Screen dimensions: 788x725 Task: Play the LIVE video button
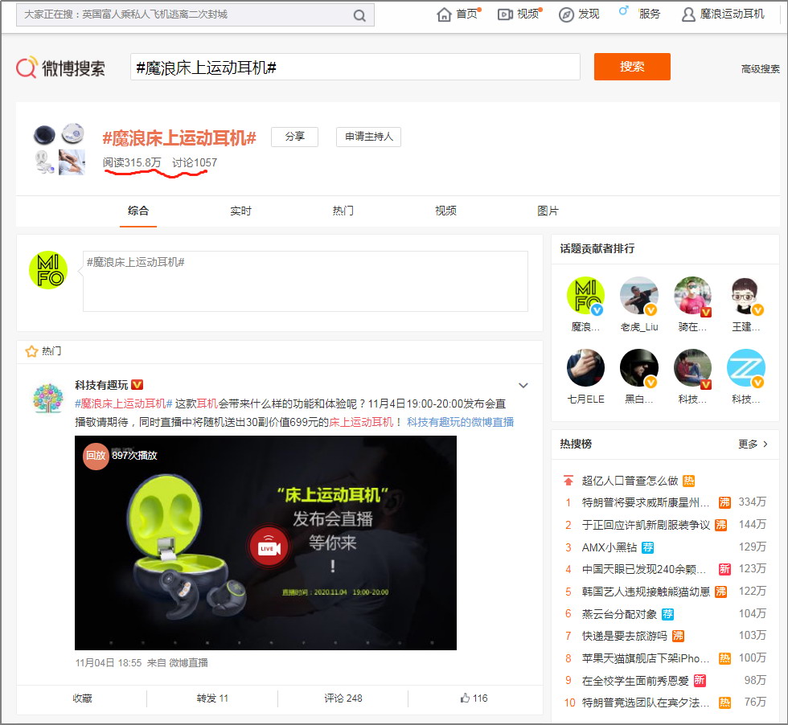click(269, 547)
